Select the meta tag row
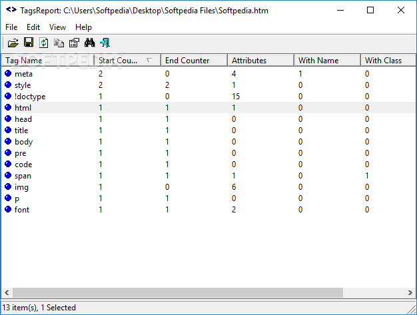 [x=209, y=74]
